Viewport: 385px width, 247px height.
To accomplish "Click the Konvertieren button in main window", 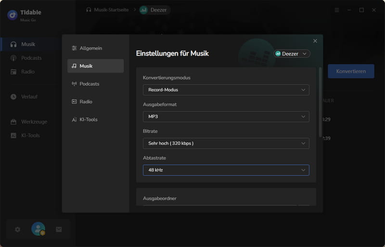I will pos(351,72).
